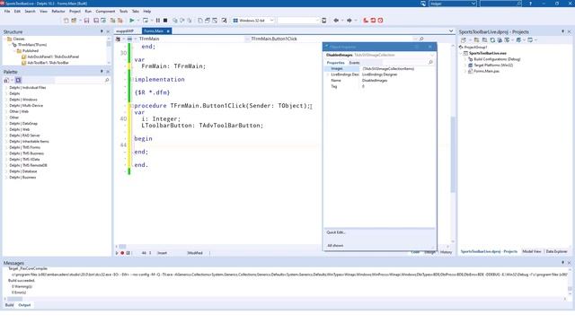Open the Refactor menu
This screenshot has width=575, height=323.
click(x=57, y=12)
